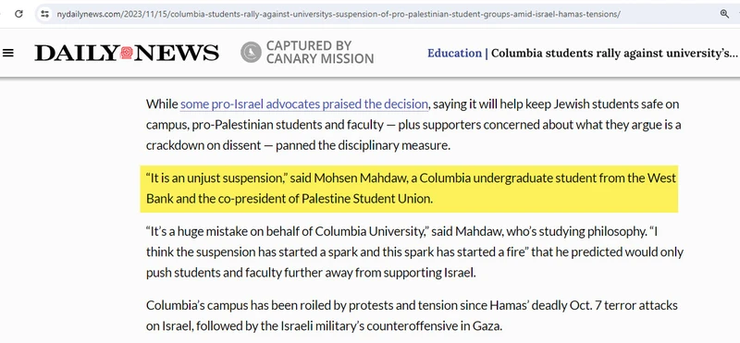Open site information icon in address bar

pos(44,14)
